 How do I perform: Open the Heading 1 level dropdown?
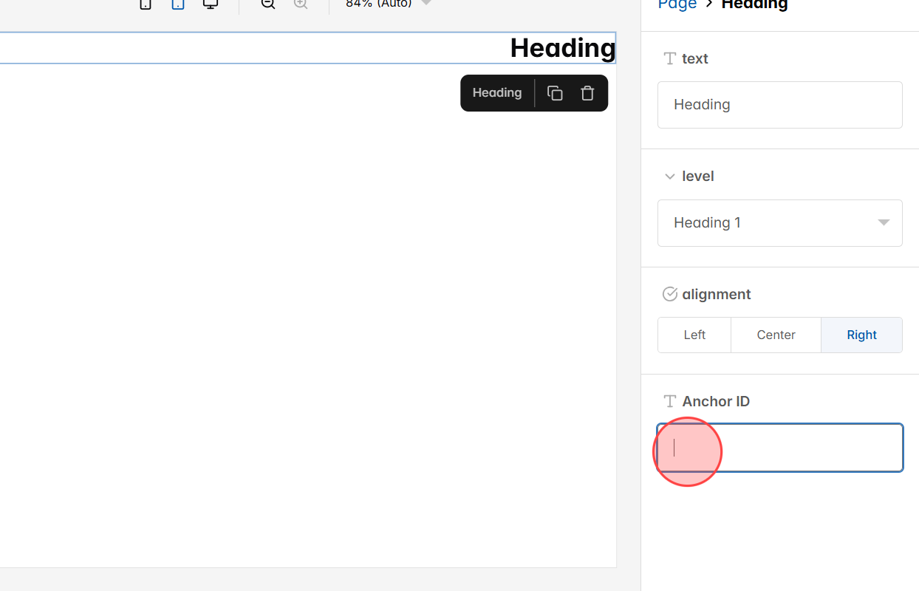click(779, 222)
